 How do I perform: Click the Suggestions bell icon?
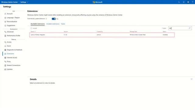[5, 26]
